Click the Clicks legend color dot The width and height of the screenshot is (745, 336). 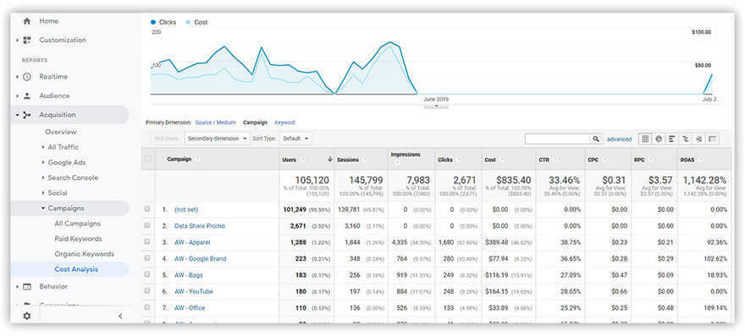point(153,22)
